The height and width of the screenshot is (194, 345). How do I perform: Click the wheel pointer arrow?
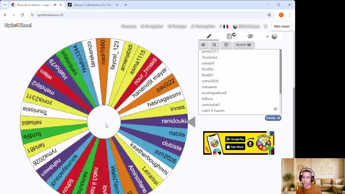[191, 122]
